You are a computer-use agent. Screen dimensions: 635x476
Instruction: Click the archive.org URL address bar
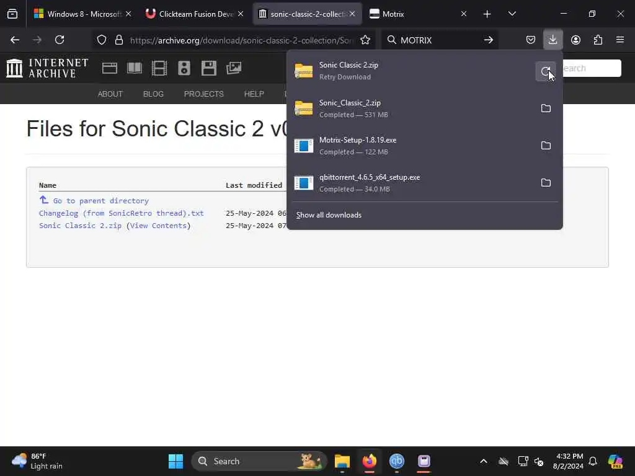click(242, 40)
